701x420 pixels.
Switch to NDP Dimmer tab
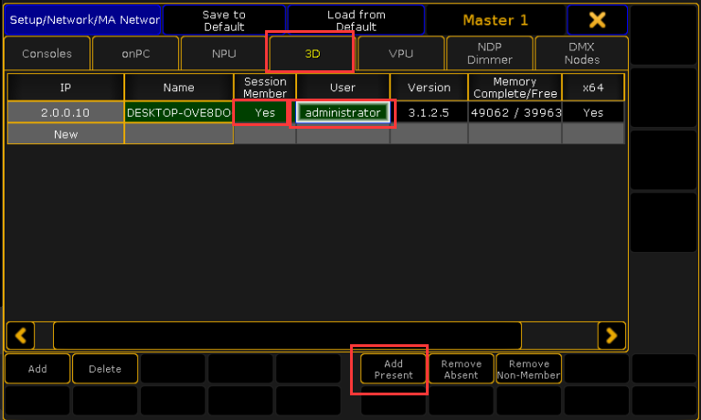point(489,54)
